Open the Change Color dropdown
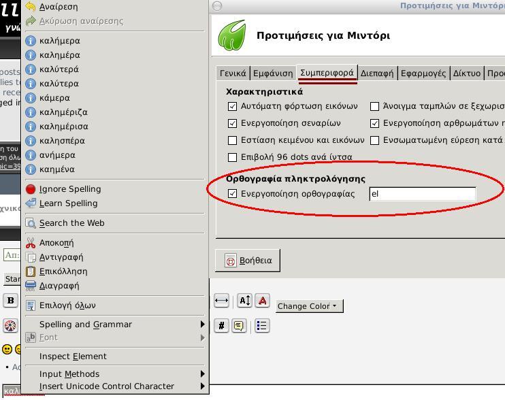 (x=310, y=306)
